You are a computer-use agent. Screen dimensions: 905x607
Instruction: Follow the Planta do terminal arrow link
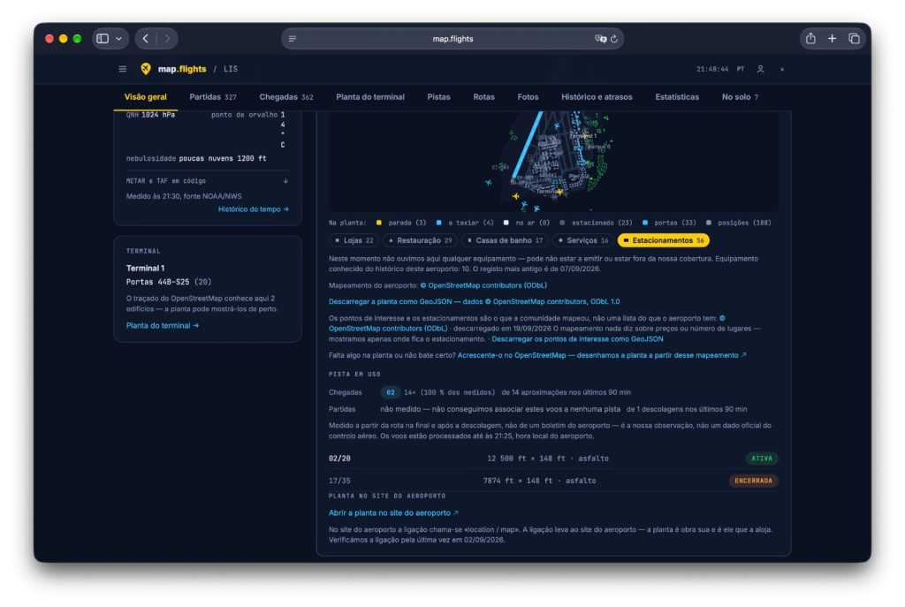163,325
